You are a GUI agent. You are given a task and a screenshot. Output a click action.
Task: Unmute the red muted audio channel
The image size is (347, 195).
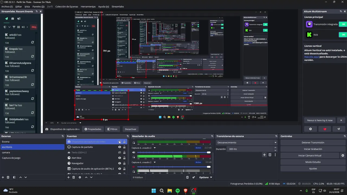pyautogui.click(x=134, y=167)
